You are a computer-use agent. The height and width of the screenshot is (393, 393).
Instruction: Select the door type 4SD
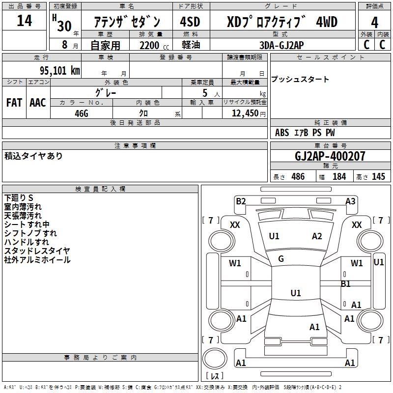coord(190,22)
